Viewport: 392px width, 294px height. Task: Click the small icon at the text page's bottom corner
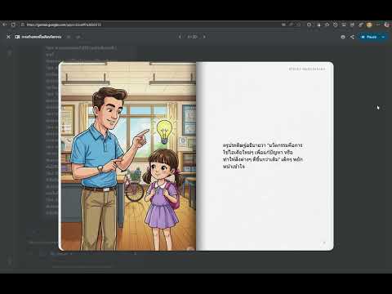(324, 243)
